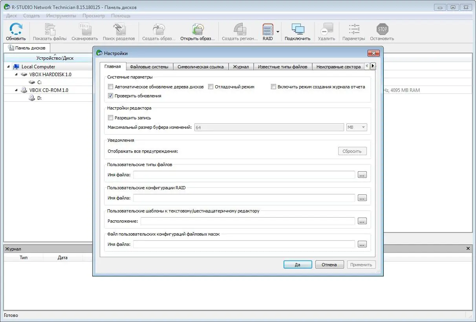Viewport: 476px width, 322px height.
Task: Click the Расположение input field
Action: (x=247, y=221)
